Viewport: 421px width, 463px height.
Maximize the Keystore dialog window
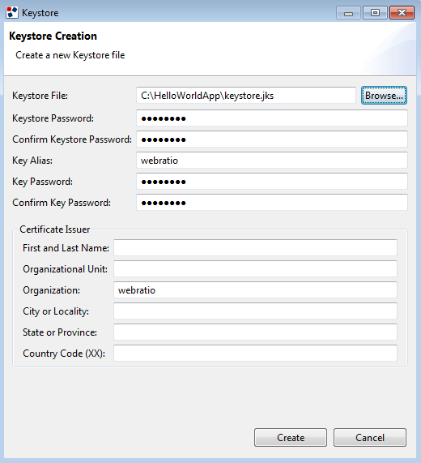(x=375, y=13)
